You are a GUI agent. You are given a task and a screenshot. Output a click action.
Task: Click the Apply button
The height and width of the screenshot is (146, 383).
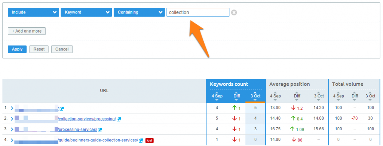coord(17,49)
